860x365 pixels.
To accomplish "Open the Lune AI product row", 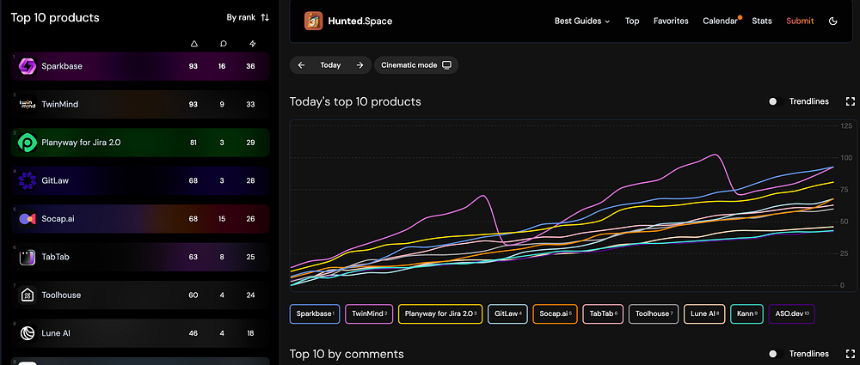I will [140, 333].
